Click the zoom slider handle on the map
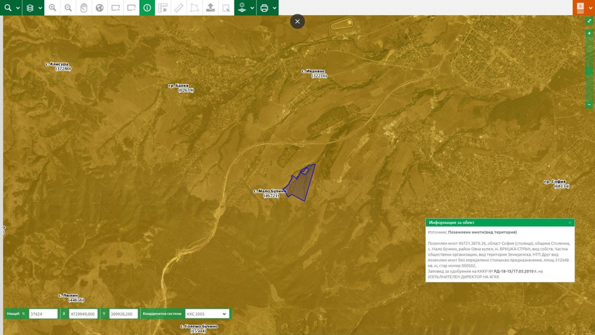The width and height of the screenshot is (595, 335). click(589, 71)
